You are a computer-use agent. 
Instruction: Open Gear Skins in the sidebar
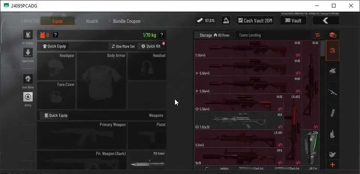[28, 79]
